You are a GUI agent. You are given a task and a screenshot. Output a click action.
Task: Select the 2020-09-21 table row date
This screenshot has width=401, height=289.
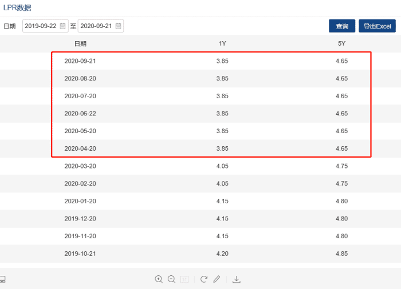point(80,61)
